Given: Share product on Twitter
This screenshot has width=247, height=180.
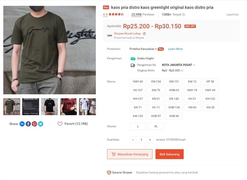Looking at the screenshot, I should (x=40, y=124).
